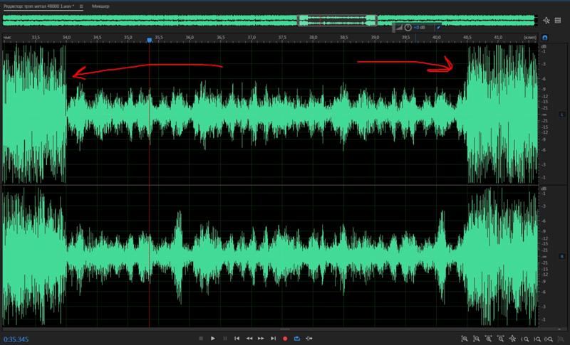Zoom out full on both axes
Image resolution: width=570 pixels, height=345 pixels.
coord(512,339)
